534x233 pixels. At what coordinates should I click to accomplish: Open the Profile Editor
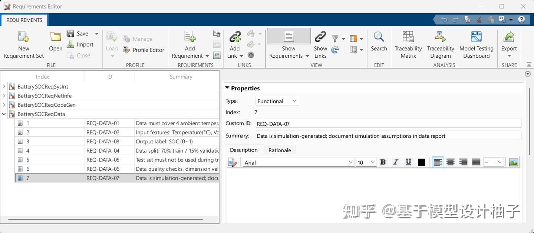[144, 50]
